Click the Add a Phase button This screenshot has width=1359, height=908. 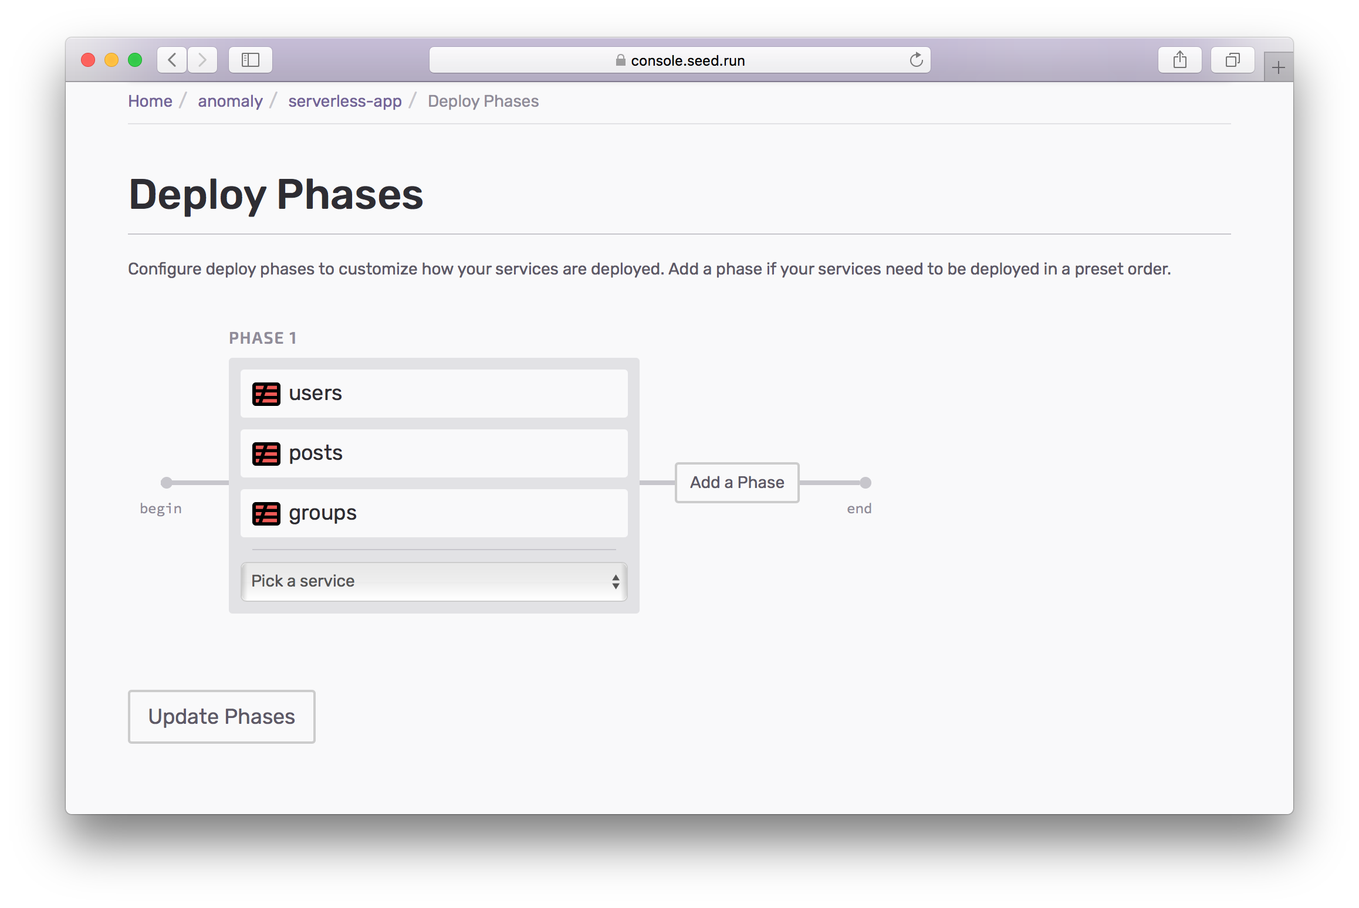(x=738, y=482)
